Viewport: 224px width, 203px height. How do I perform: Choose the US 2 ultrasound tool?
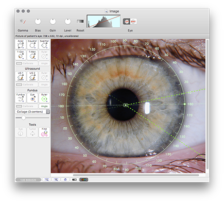pos(32,76)
